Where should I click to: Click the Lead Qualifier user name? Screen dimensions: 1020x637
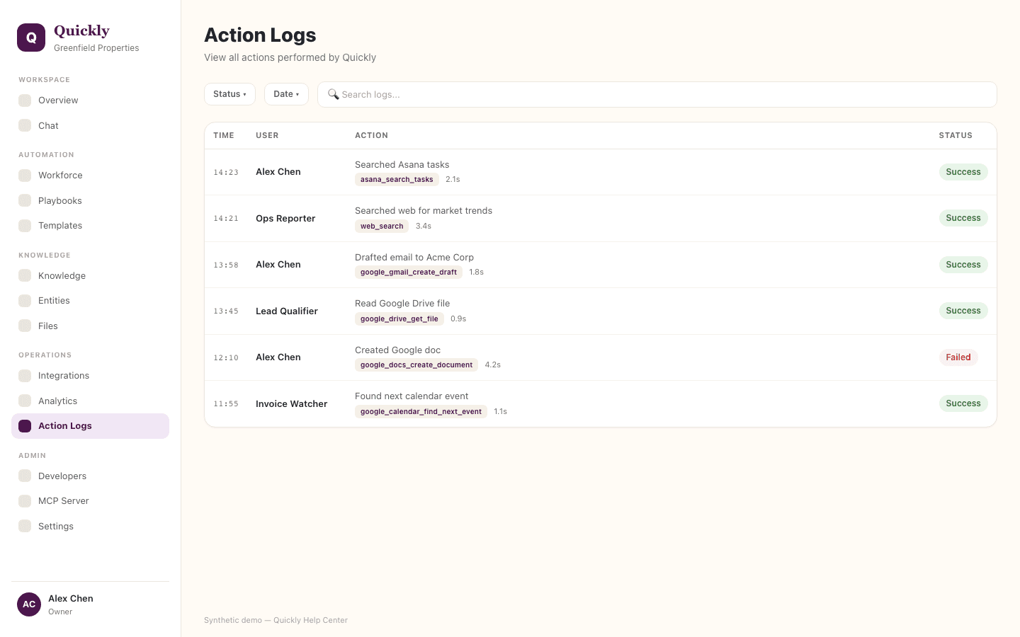[x=287, y=311]
